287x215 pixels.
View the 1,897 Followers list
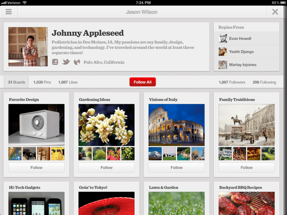(232, 82)
